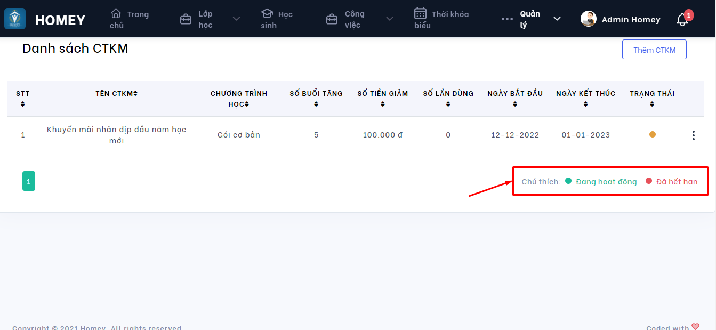Expand the Quản lý dropdown chevron
Image resolution: width=716 pixels, height=330 pixels.
click(557, 19)
